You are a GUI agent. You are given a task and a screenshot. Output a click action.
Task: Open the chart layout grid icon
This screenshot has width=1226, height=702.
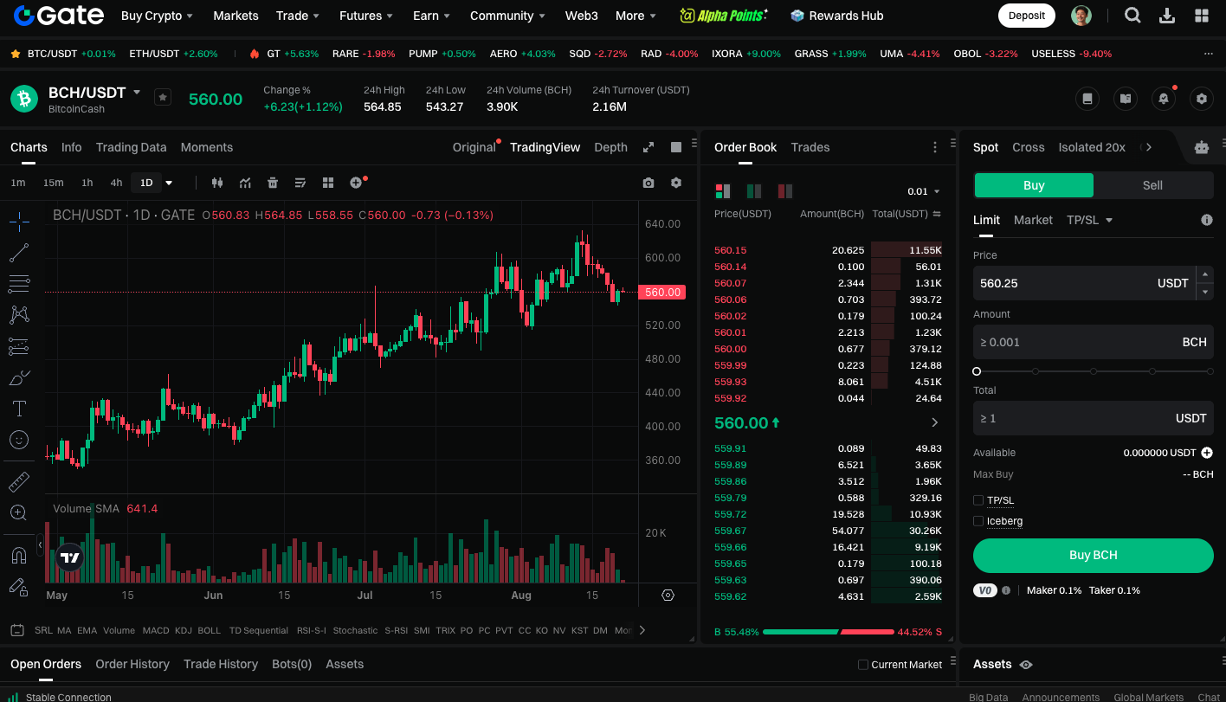pyautogui.click(x=328, y=183)
